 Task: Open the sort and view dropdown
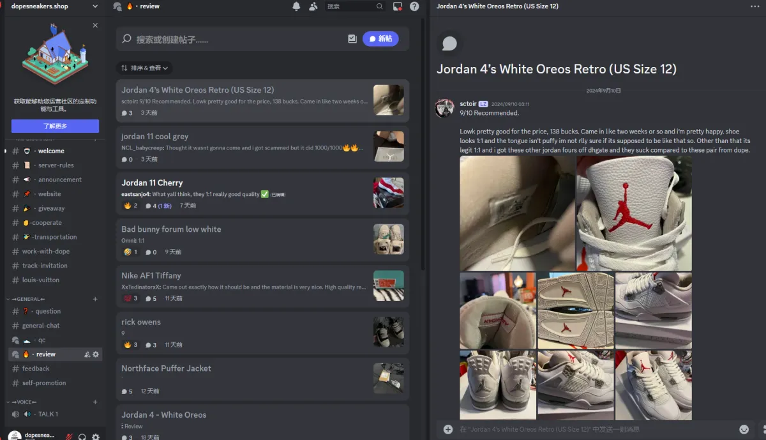(145, 68)
